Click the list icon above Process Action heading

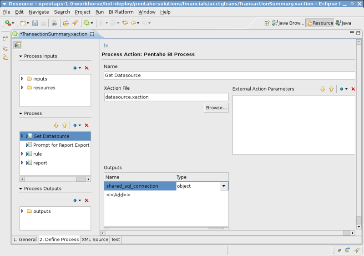[x=106, y=45]
